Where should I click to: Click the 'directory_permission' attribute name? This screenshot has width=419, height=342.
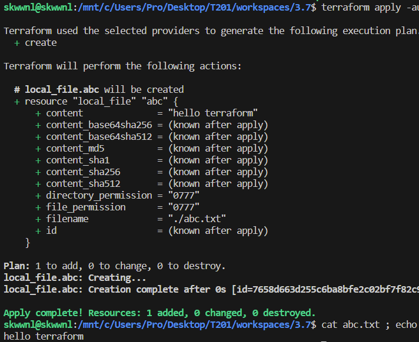click(x=99, y=195)
